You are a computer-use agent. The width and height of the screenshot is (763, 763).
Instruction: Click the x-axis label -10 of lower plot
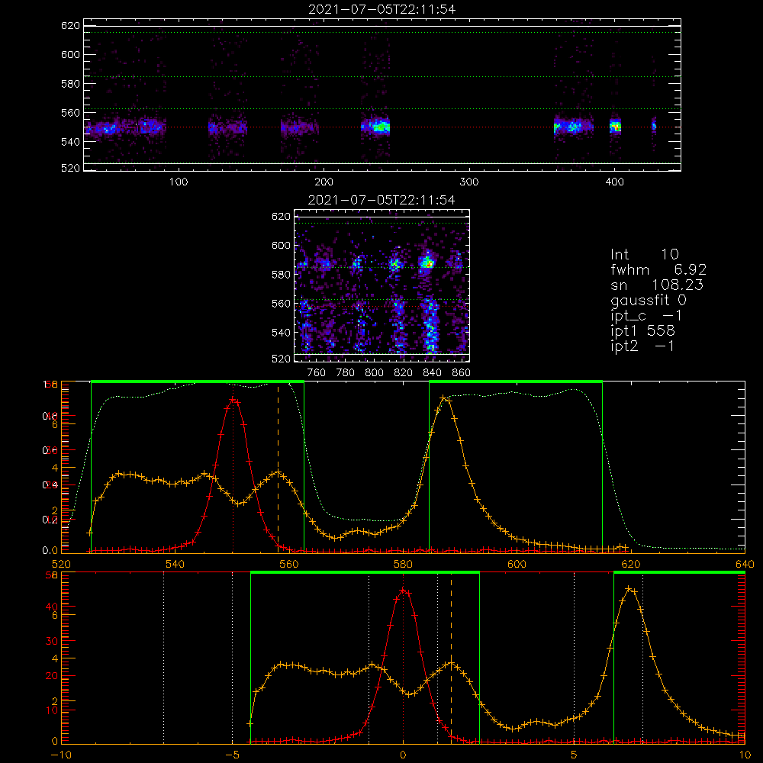61,755
